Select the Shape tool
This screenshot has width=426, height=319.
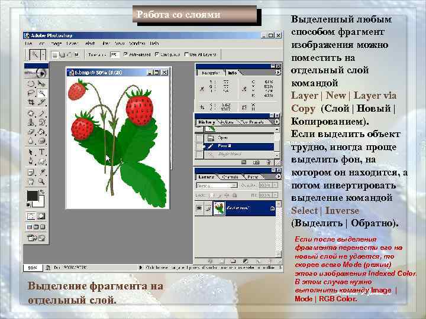point(41,161)
